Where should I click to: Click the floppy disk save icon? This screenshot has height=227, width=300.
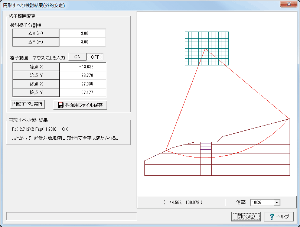[61, 105]
